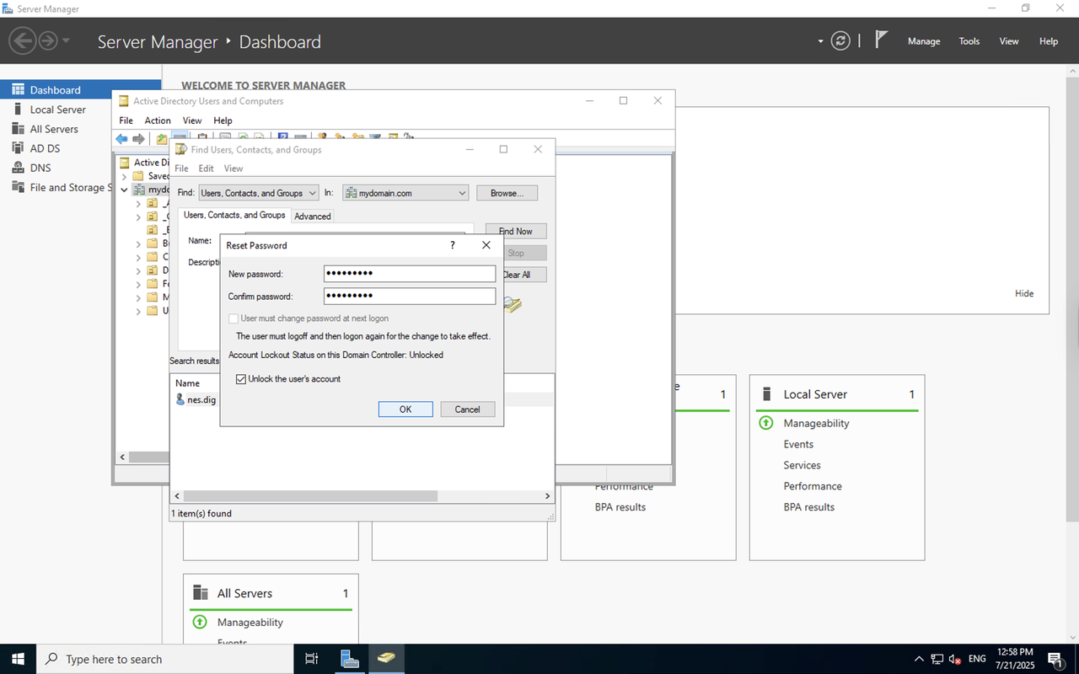Click the taskbar search box
Screen dimensions: 1079x674
[164, 659]
